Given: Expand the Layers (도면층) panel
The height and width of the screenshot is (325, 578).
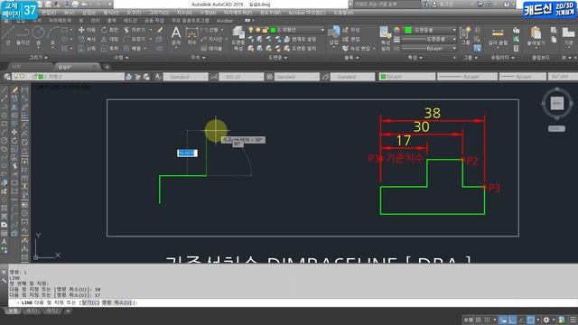Looking at the screenshot, I should coord(277,58).
